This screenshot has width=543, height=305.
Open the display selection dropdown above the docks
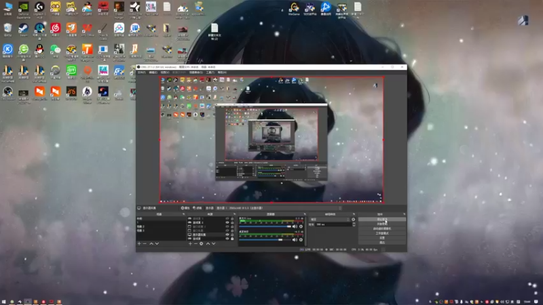click(x=279, y=208)
